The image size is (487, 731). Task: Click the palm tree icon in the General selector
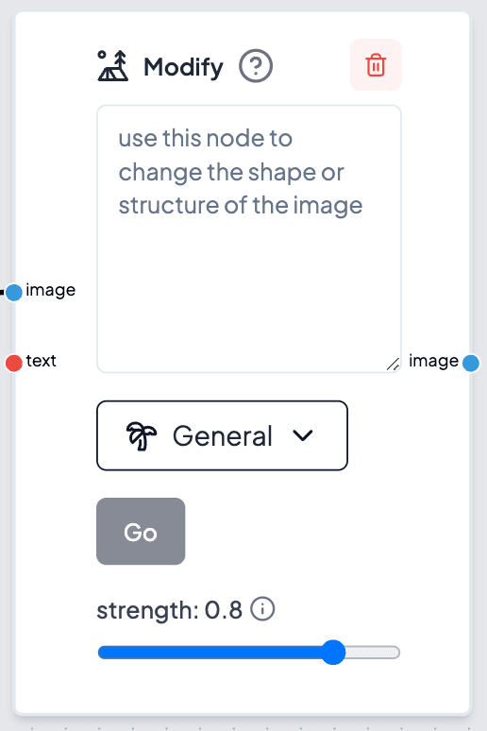(x=142, y=436)
